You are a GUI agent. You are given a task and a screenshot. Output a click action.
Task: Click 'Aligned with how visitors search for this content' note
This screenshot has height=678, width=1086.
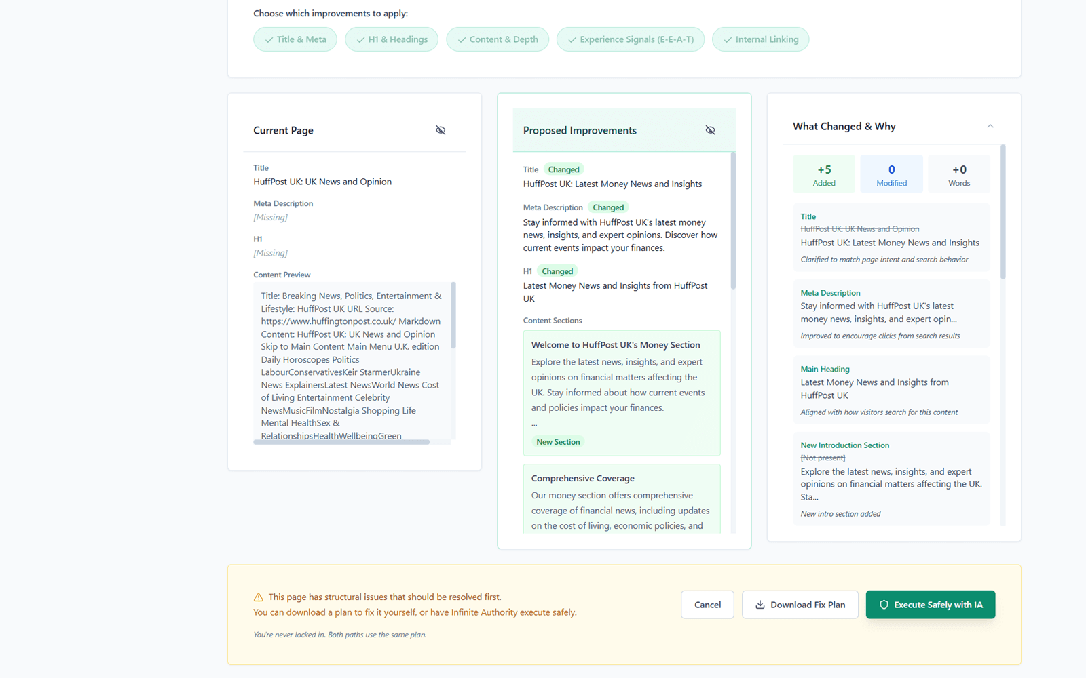pyautogui.click(x=879, y=412)
